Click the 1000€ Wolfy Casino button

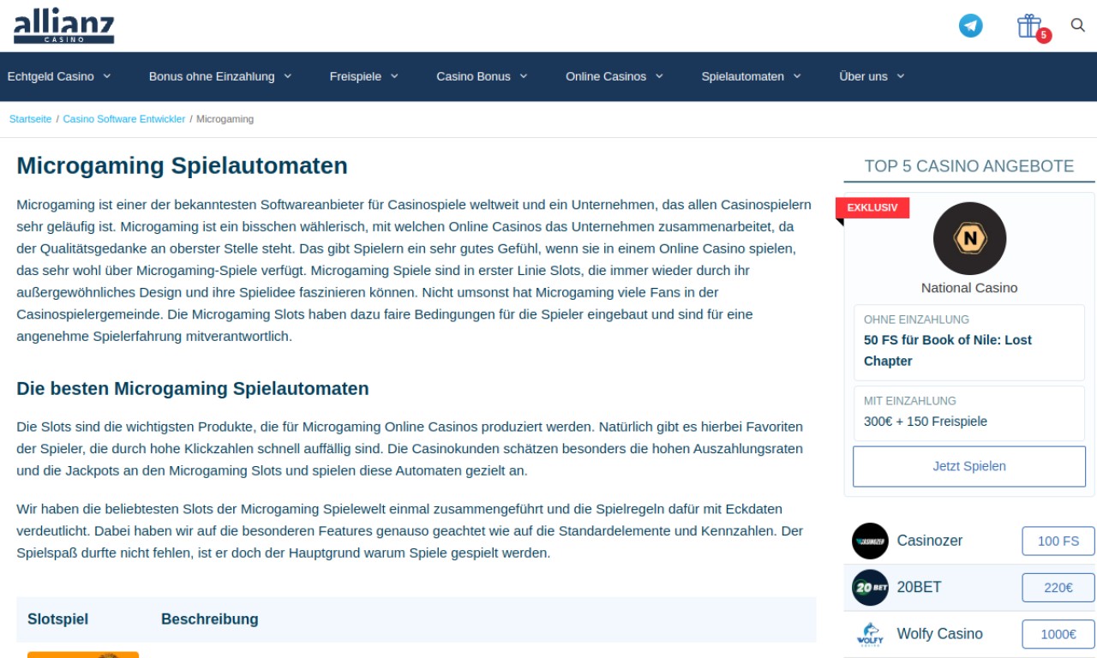click(1058, 634)
